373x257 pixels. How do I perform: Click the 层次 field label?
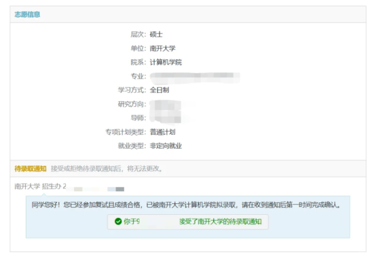(x=138, y=34)
